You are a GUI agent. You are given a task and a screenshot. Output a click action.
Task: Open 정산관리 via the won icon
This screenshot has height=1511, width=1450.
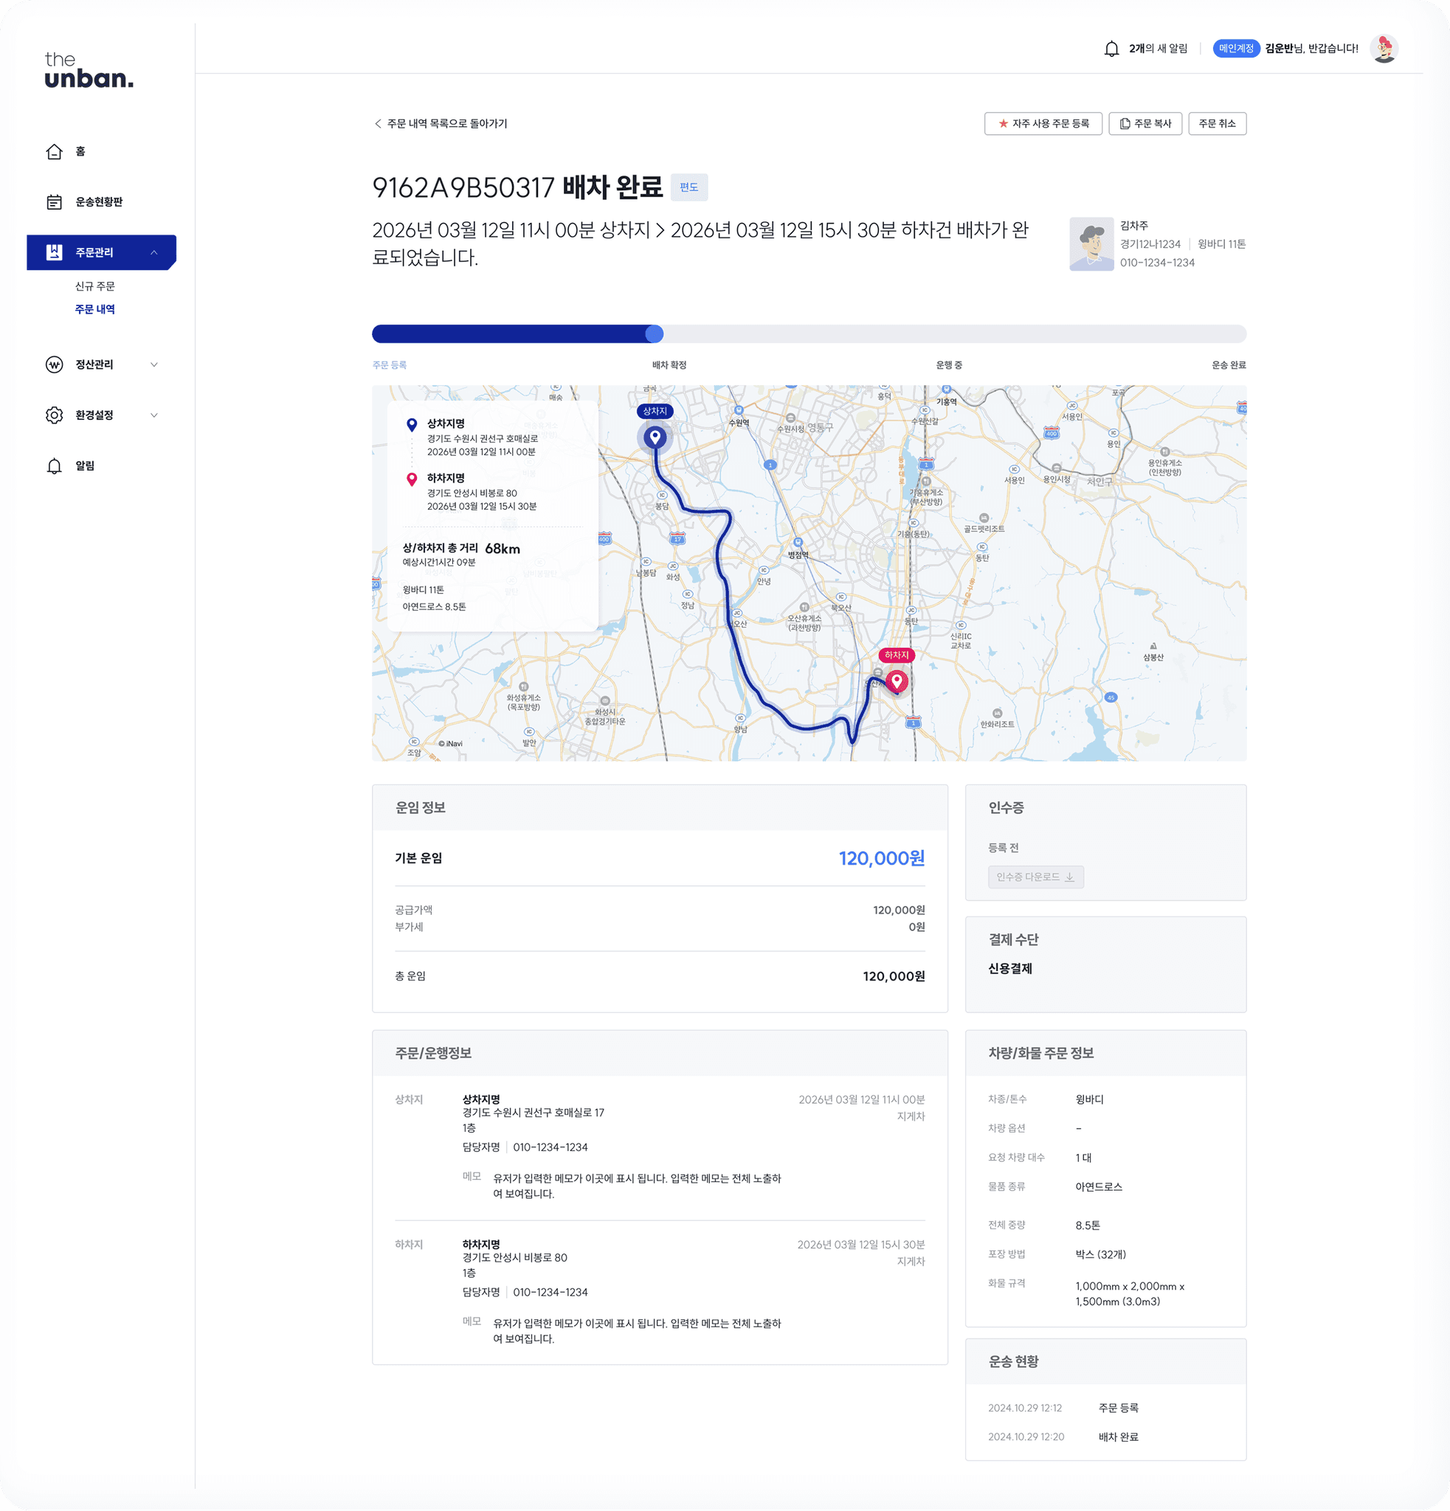pyautogui.click(x=54, y=364)
